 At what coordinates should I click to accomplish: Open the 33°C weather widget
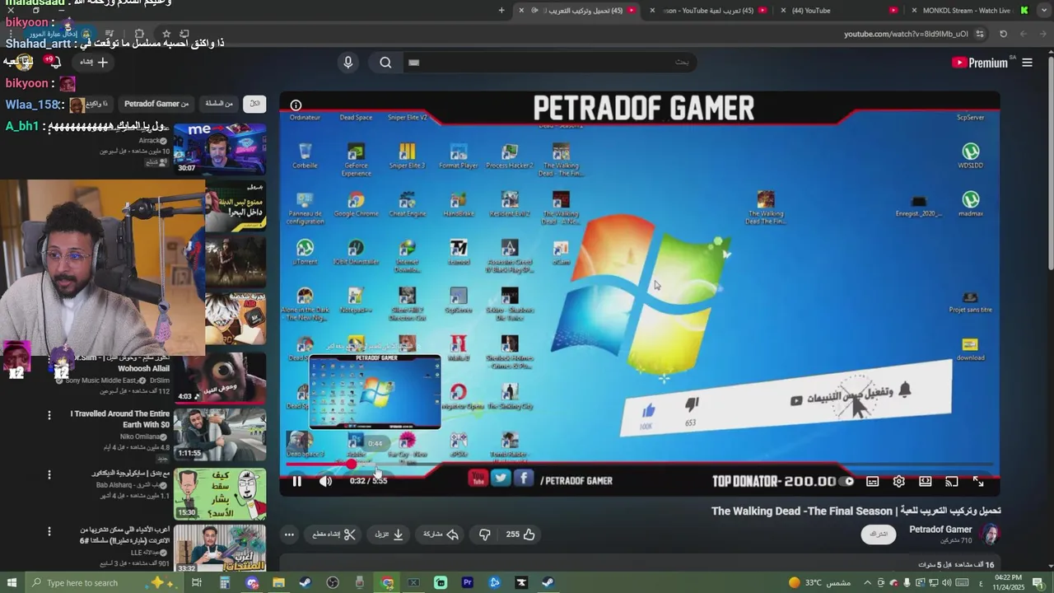[819, 582]
